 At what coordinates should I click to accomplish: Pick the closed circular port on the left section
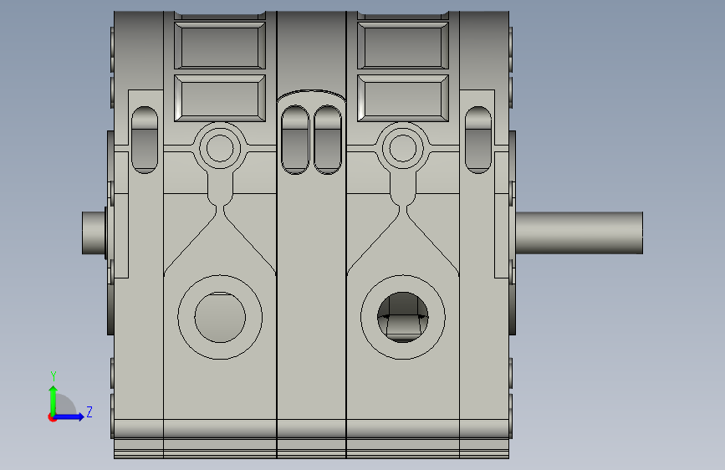pos(220,317)
